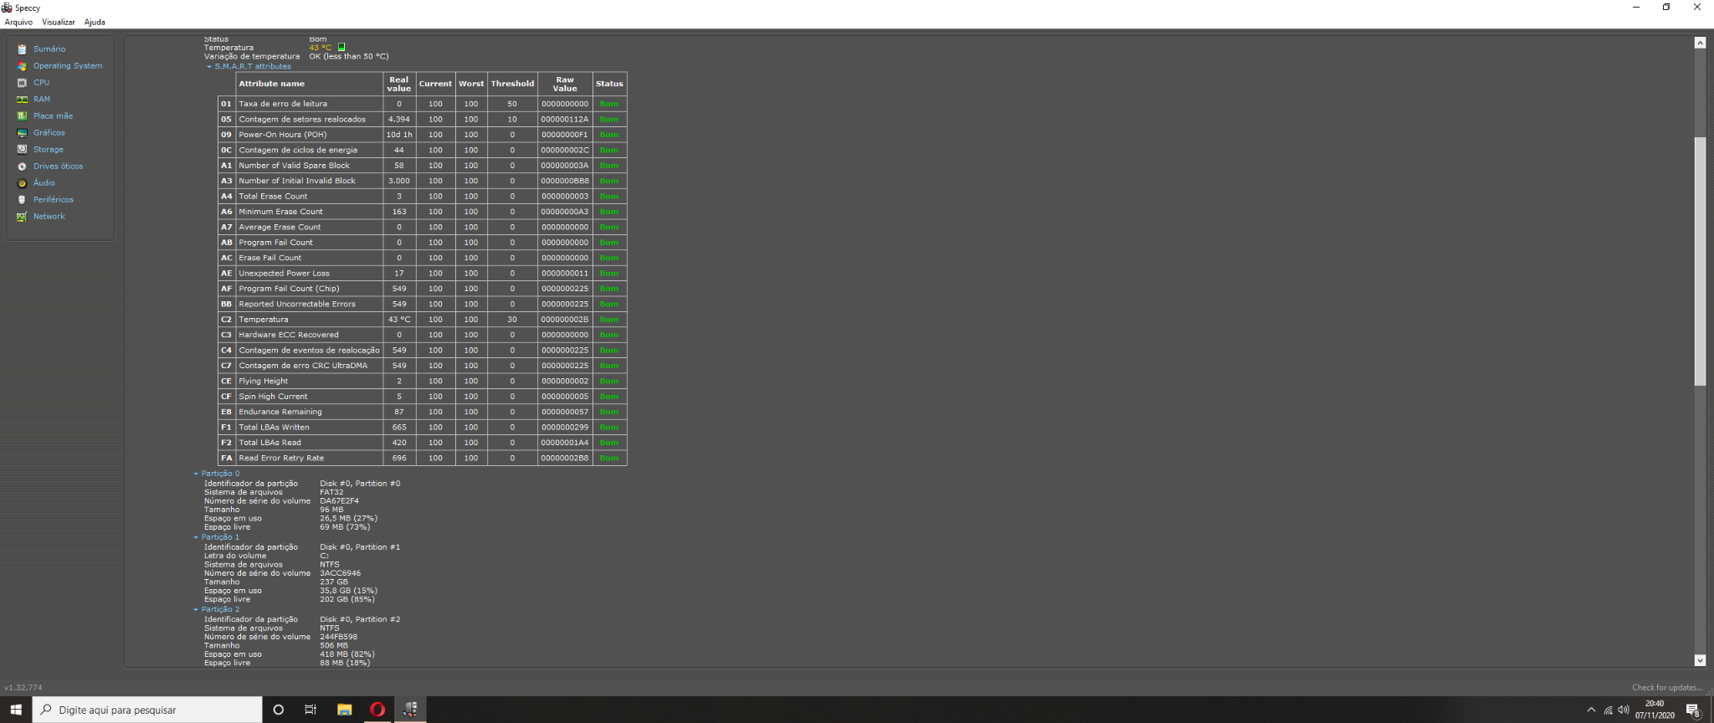Screen dimensions: 1714x723
Task: Select the RAM icon in sidebar
Action: pos(23,100)
